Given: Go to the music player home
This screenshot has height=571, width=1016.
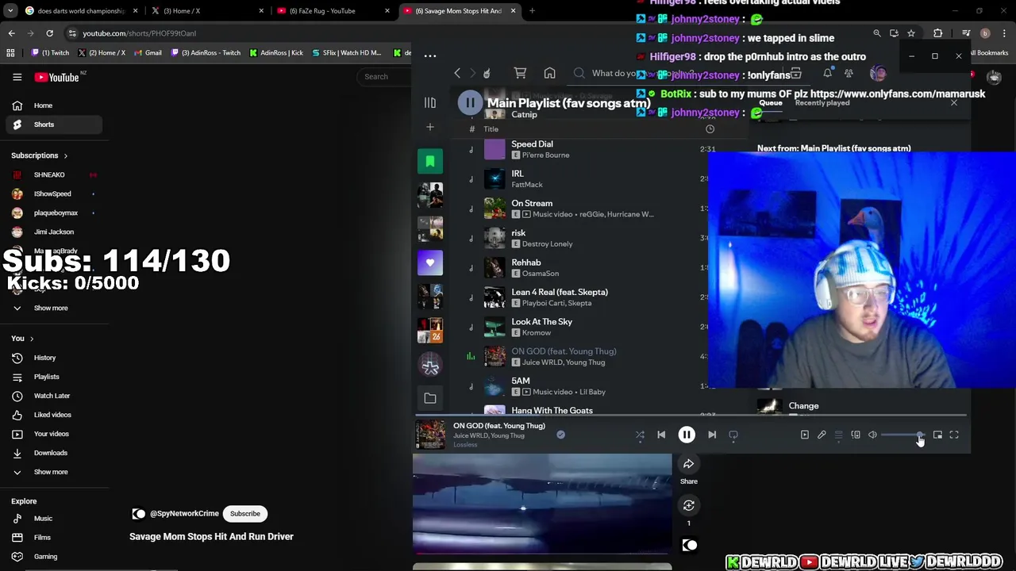Looking at the screenshot, I should (x=549, y=73).
